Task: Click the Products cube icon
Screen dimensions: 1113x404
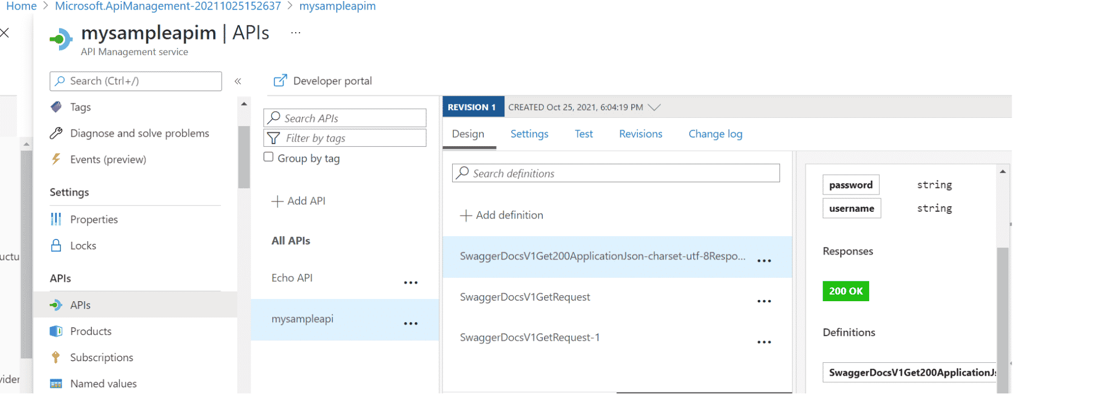Action: pyautogui.click(x=56, y=331)
